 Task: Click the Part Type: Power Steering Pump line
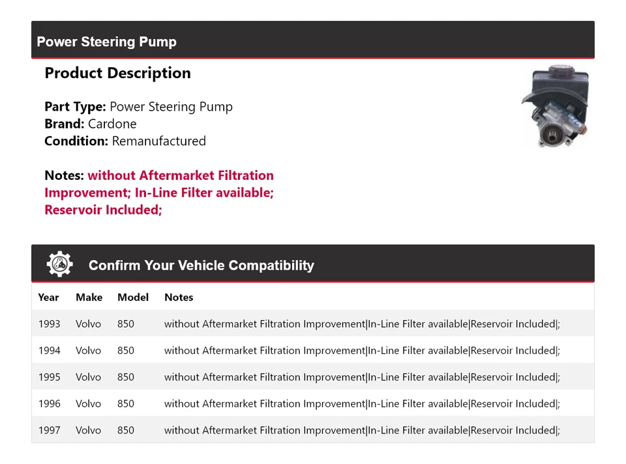[138, 106]
